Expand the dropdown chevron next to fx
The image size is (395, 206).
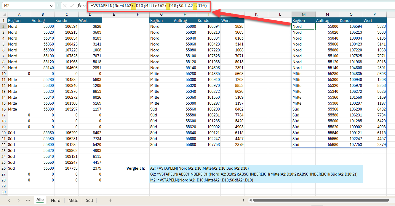click(x=84, y=6)
